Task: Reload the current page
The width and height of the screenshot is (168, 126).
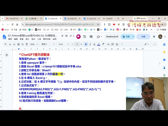Action: pos(12,24)
